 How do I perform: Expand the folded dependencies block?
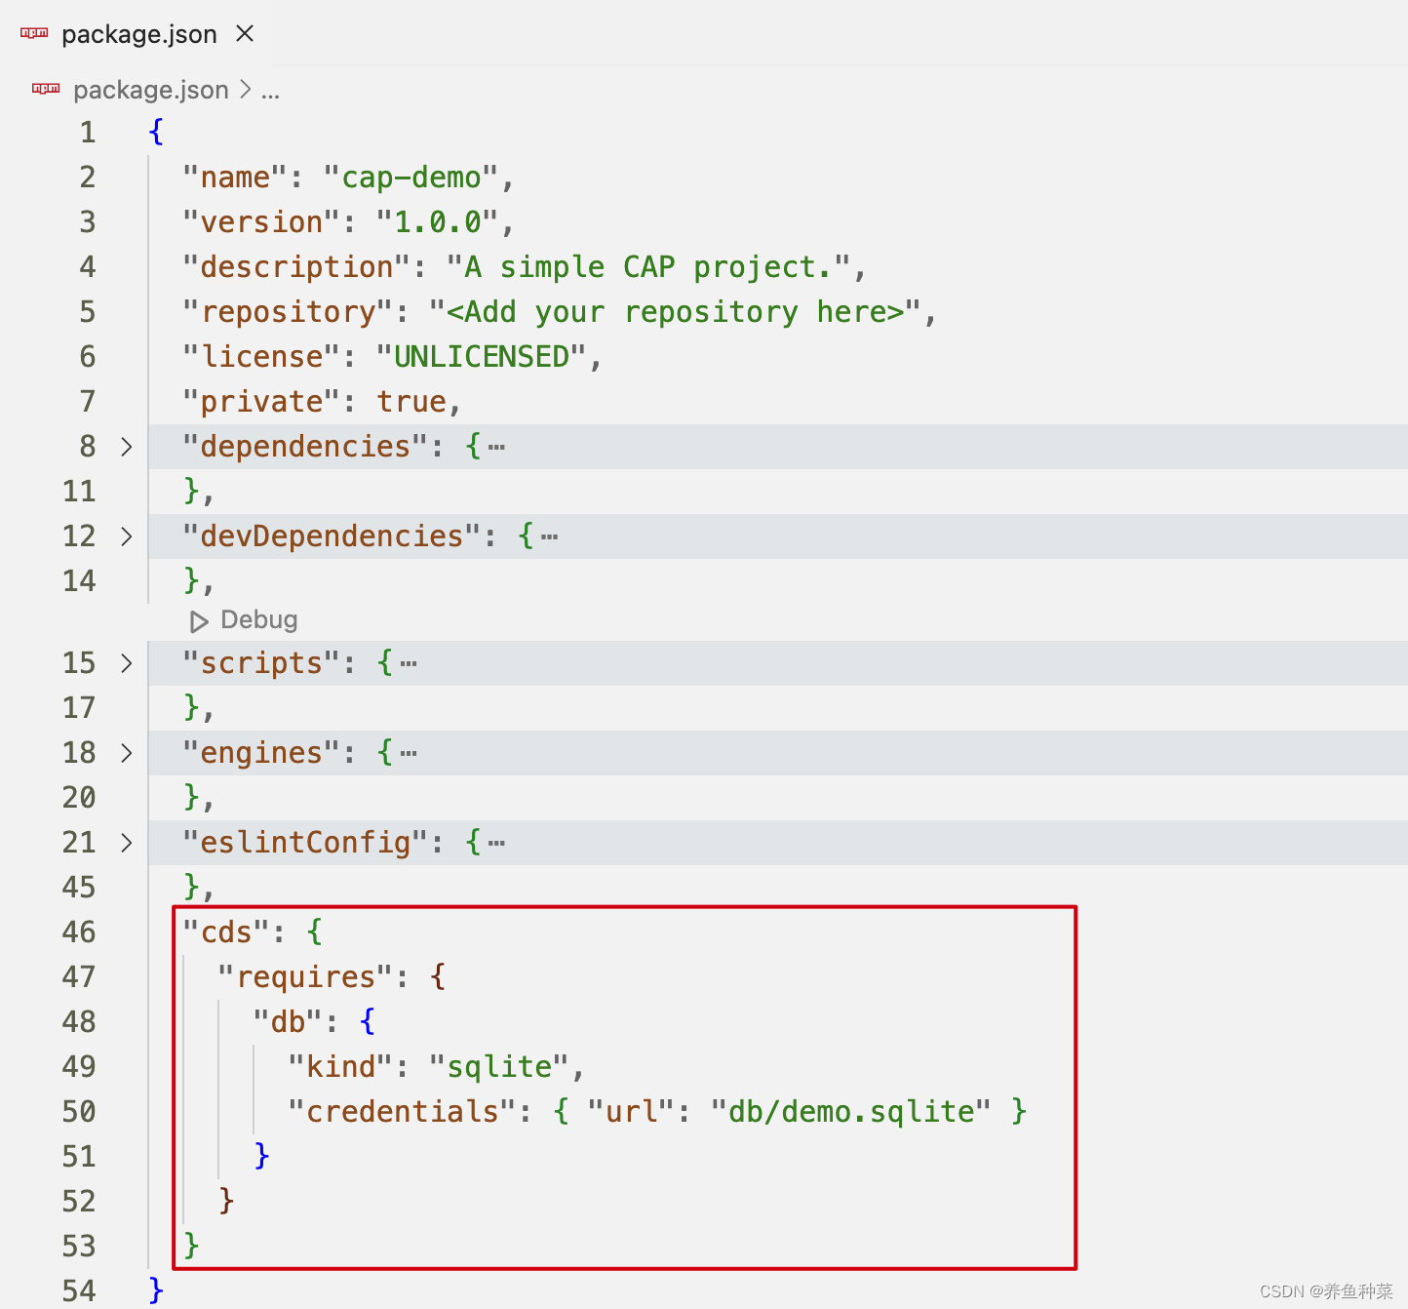click(x=126, y=447)
